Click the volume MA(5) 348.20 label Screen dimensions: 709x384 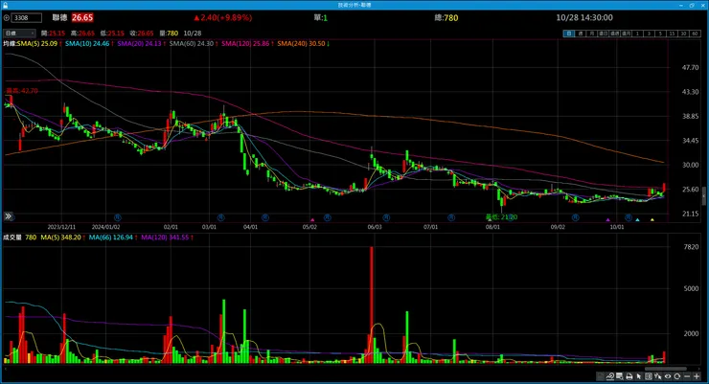(62, 237)
